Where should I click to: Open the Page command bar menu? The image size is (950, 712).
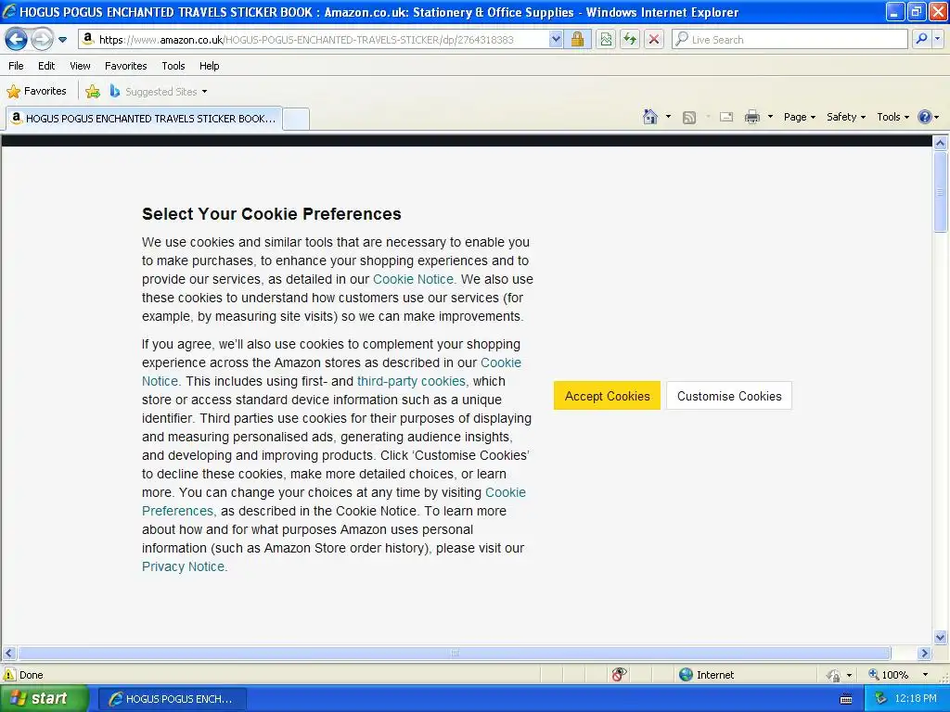(799, 117)
